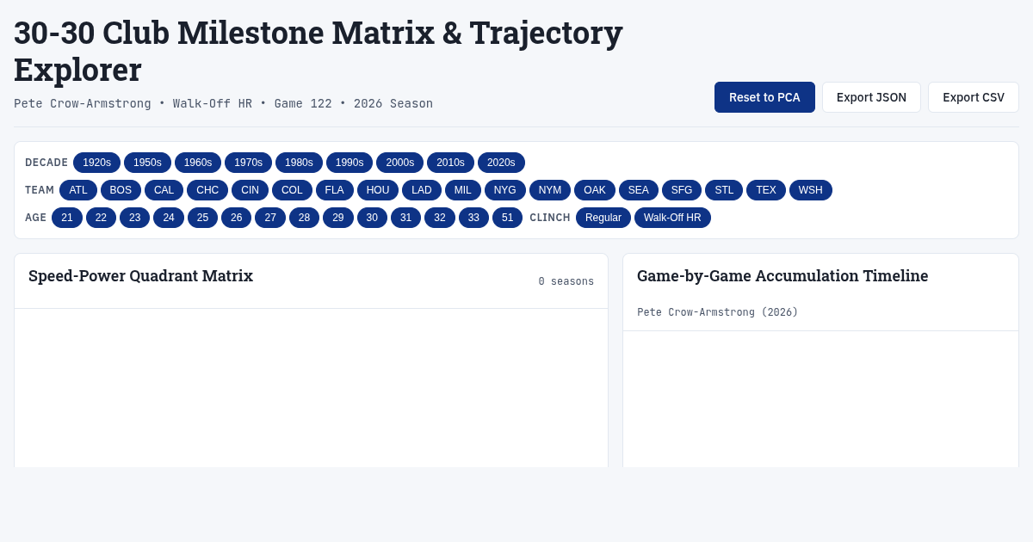Toggle the 1990s decade filter
The height and width of the screenshot is (542, 1033).
pos(349,163)
